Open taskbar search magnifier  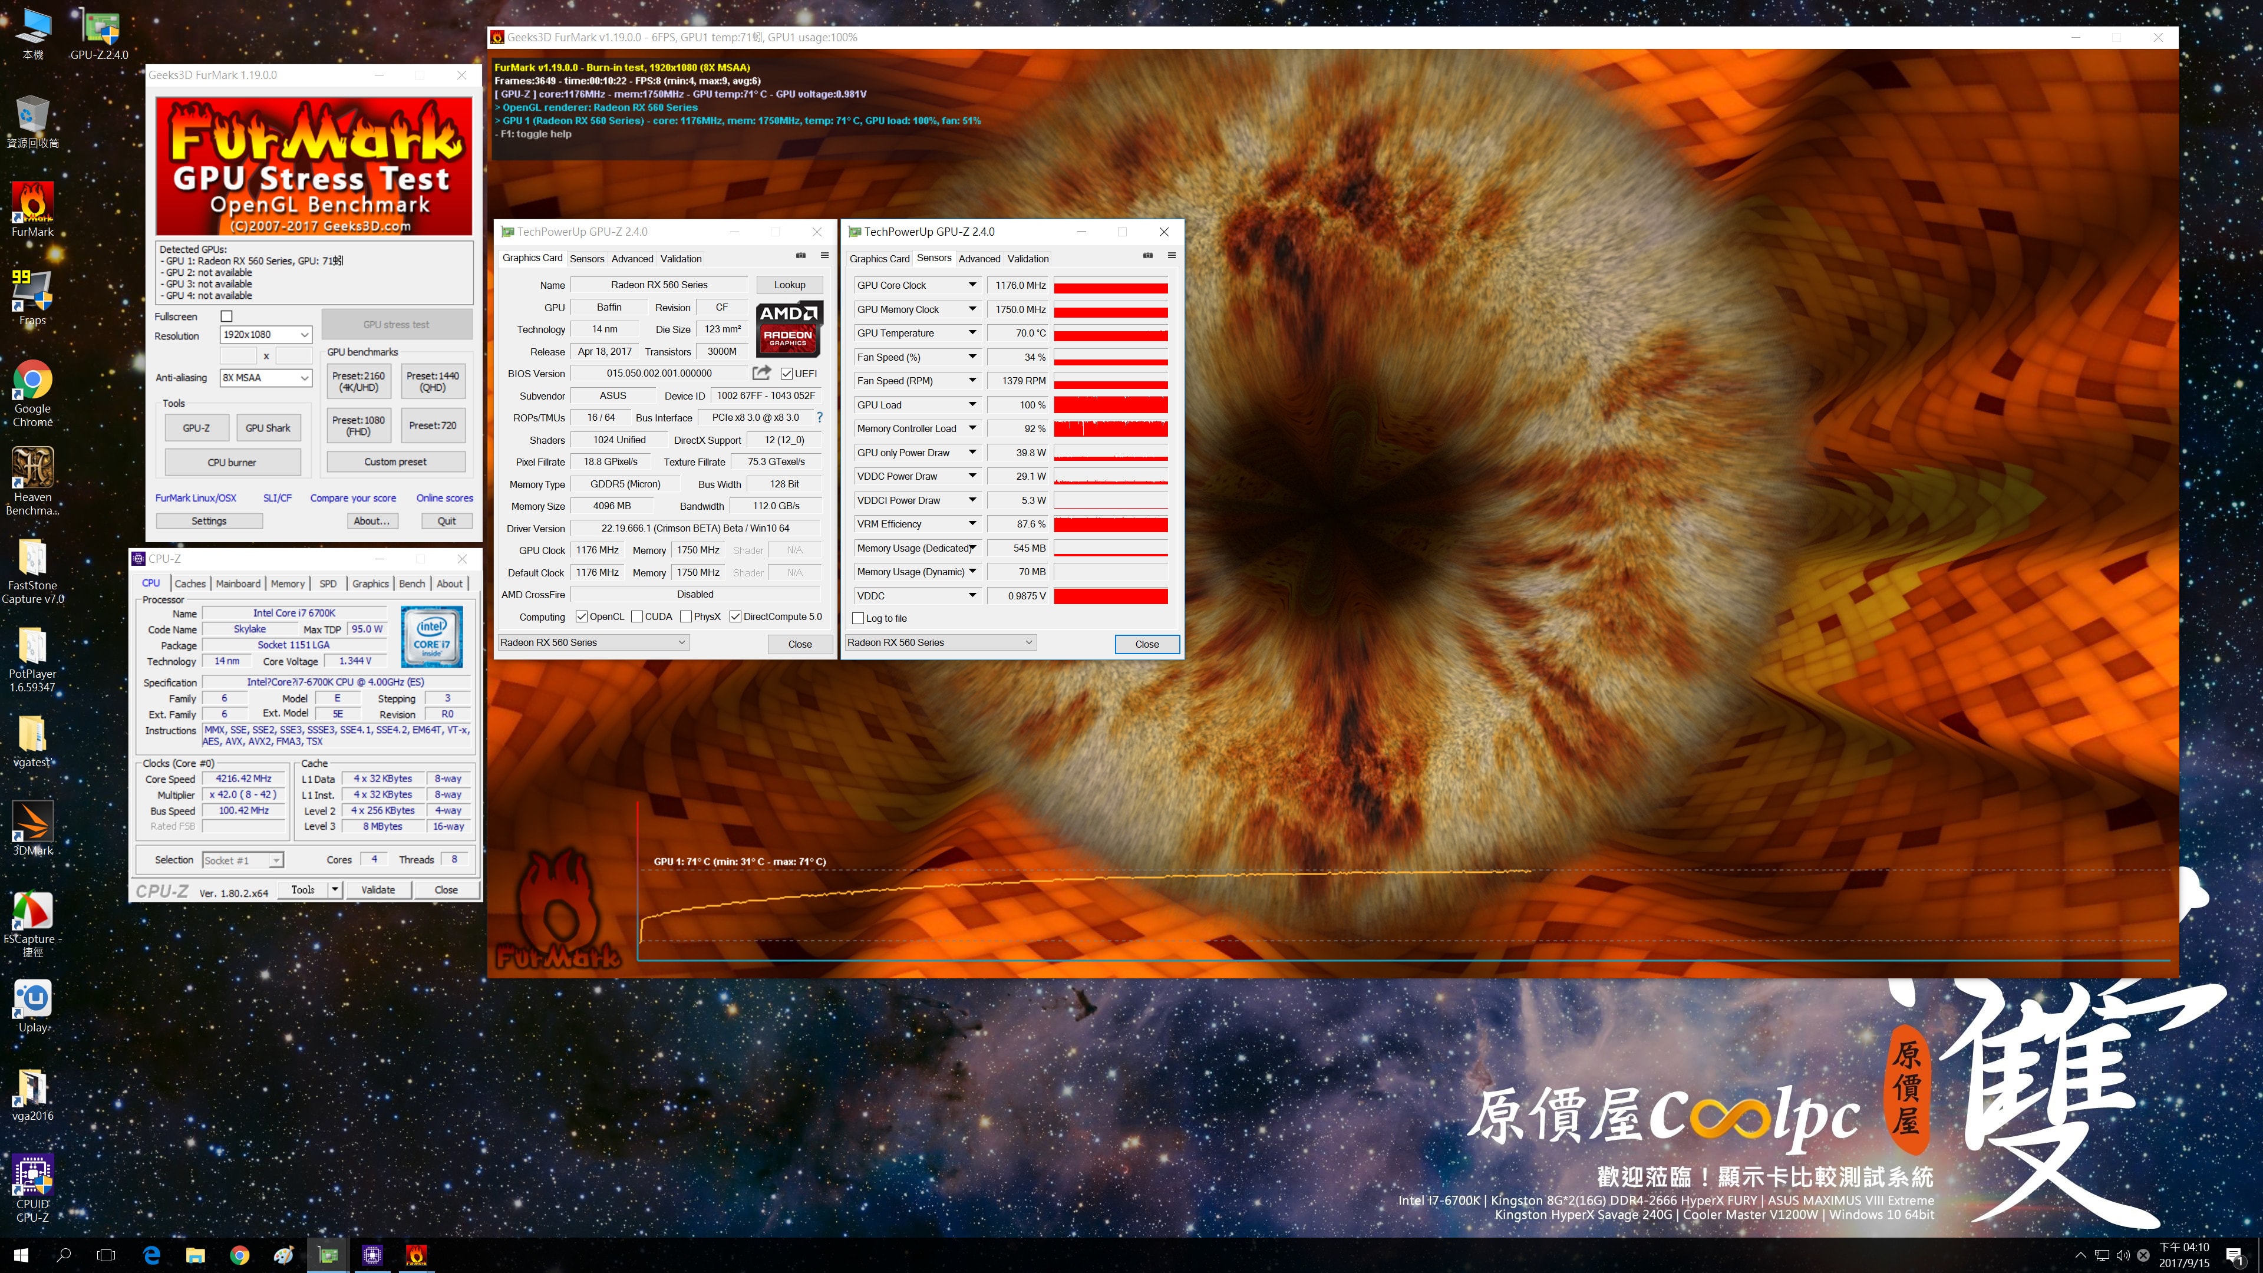[63, 1255]
